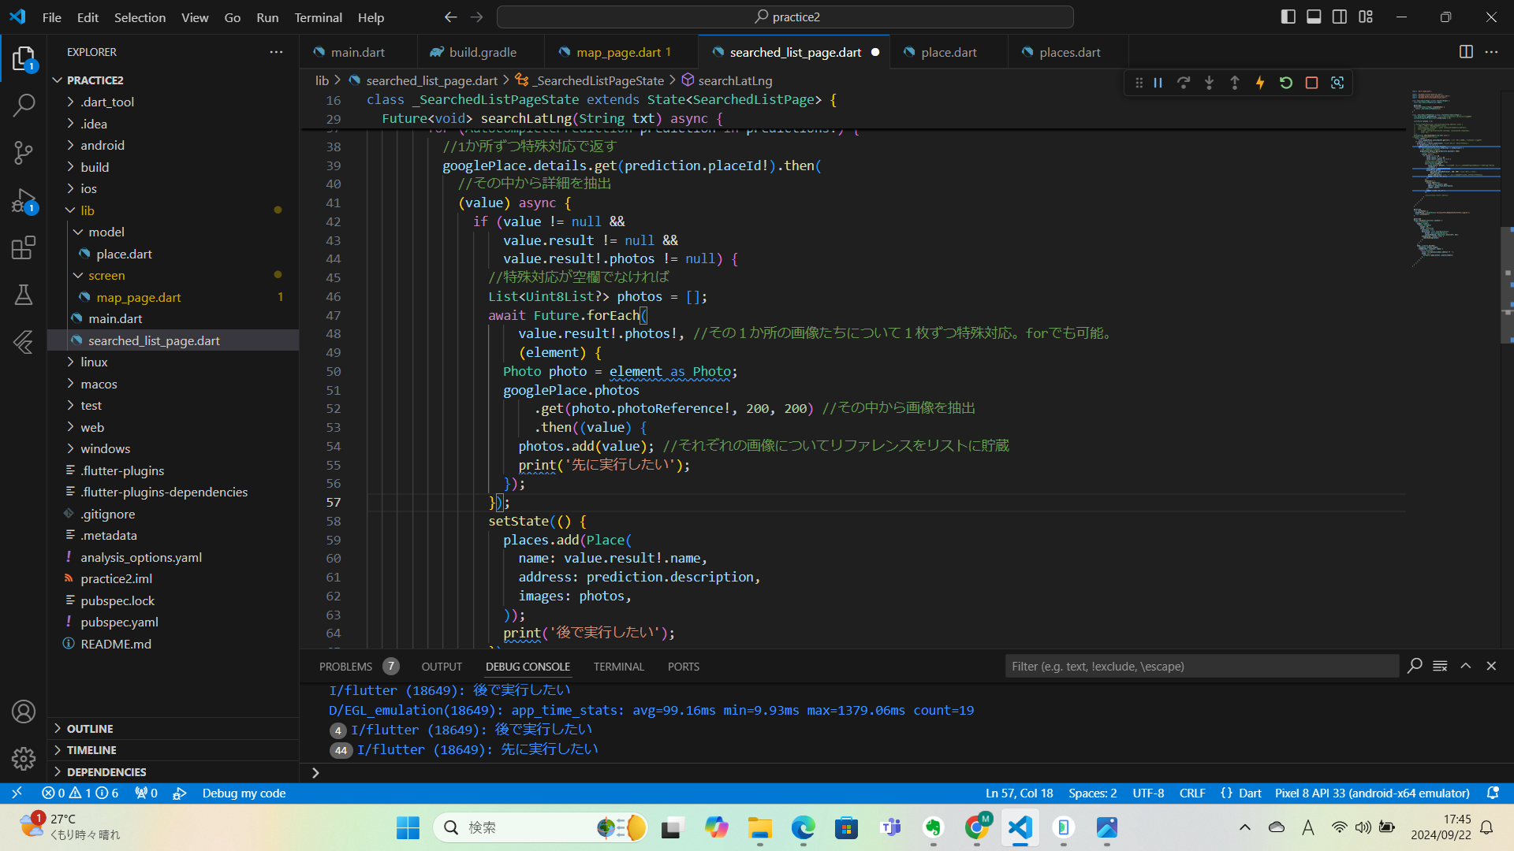Go forward in navigation history

click(x=476, y=17)
